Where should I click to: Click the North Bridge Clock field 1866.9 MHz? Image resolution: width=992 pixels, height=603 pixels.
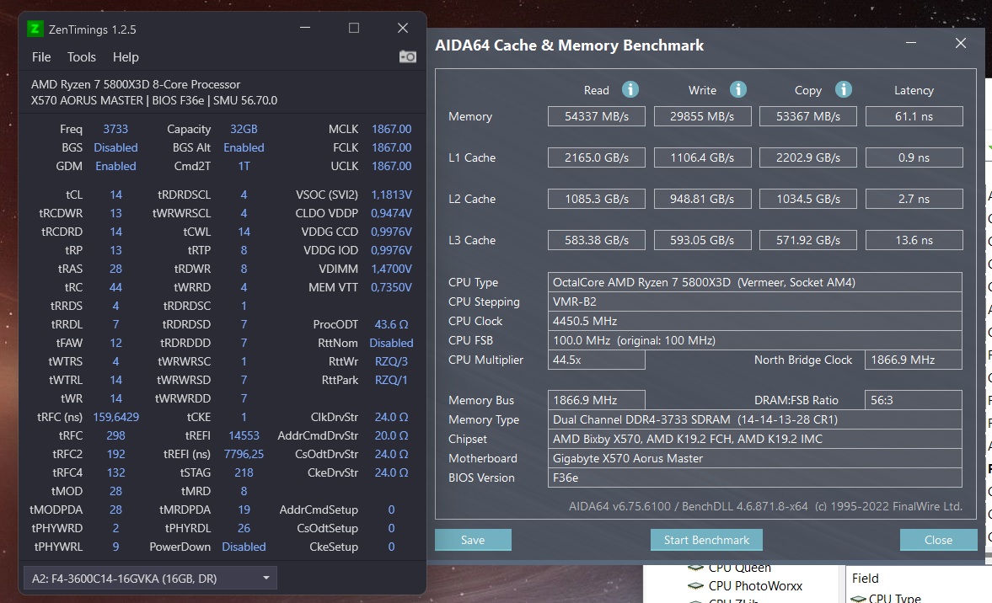(914, 360)
